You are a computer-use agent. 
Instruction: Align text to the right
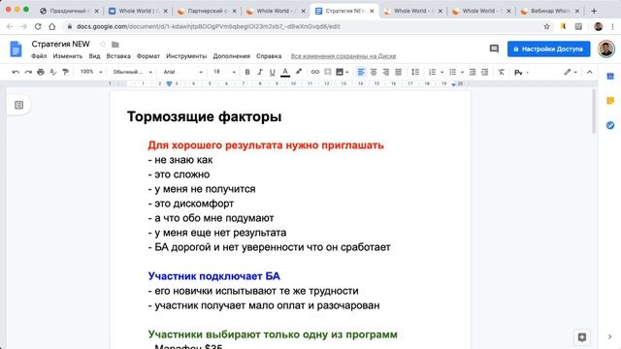[386, 72]
